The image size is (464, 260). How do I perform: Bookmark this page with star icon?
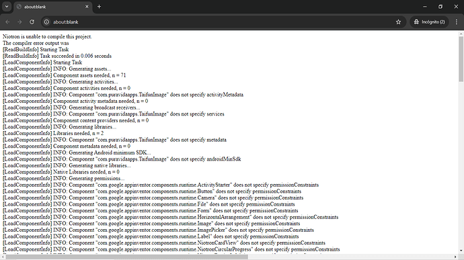pyautogui.click(x=398, y=22)
